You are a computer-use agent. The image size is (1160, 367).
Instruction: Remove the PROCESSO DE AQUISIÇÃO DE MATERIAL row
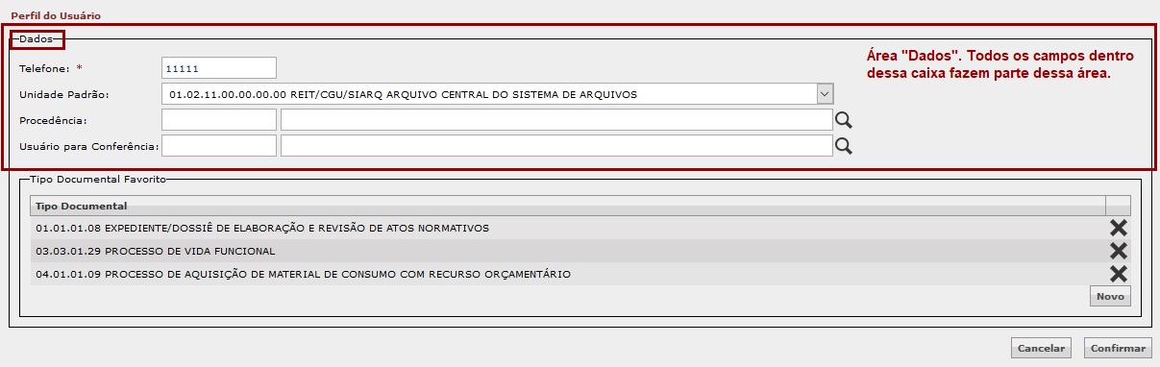[1118, 274]
